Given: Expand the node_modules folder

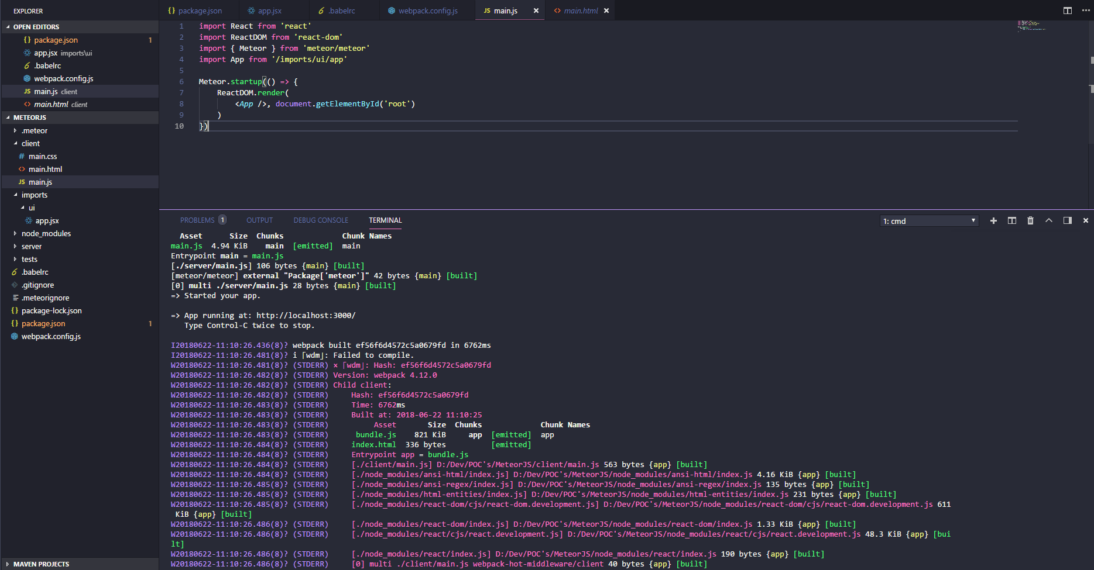Looking at the screenshot, I should point(80,233).
